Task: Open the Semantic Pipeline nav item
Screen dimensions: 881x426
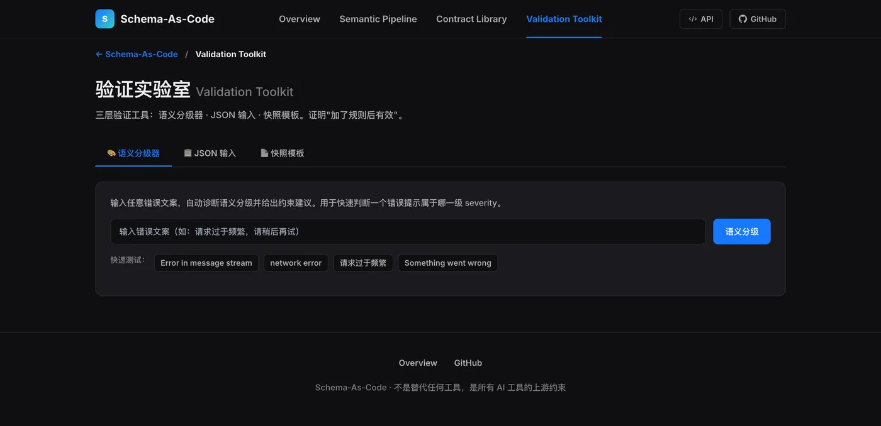Action: (x=378, y=19)
